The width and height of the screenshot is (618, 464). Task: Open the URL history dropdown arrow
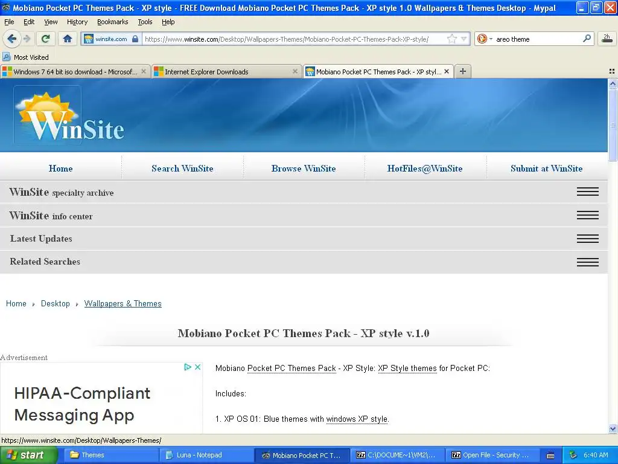[464, 39]
